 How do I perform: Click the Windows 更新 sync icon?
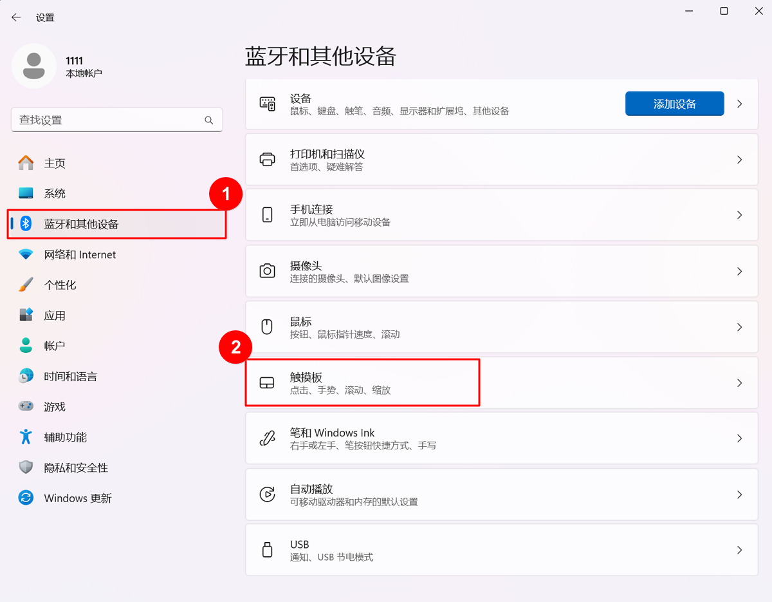[26, 498]
